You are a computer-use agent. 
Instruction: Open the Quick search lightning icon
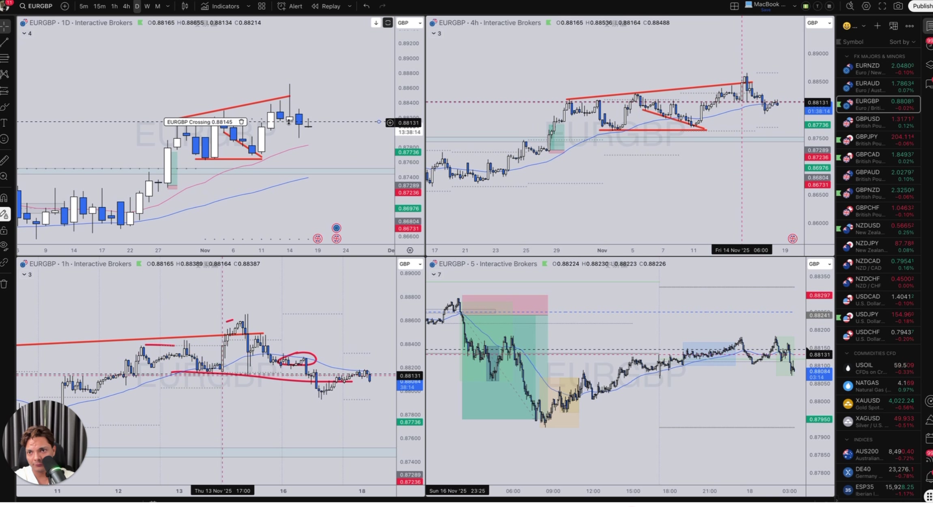tap(849, 6)
